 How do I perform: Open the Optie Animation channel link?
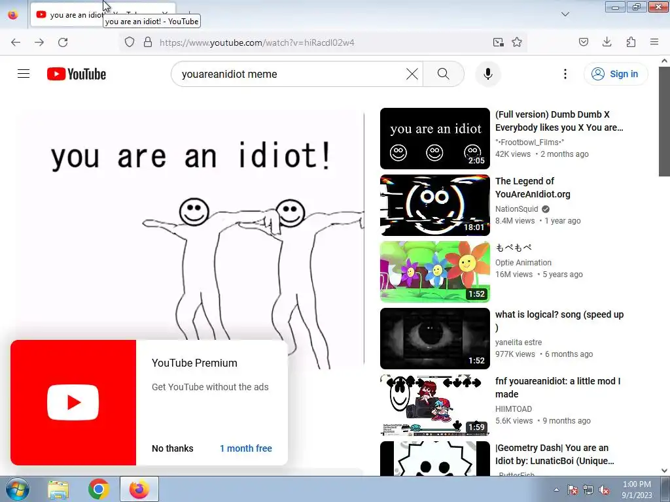tap(523, 263)
